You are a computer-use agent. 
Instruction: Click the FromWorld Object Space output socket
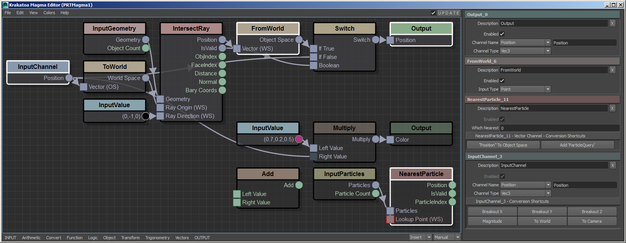pyautogui.click(x=299, y=40)
